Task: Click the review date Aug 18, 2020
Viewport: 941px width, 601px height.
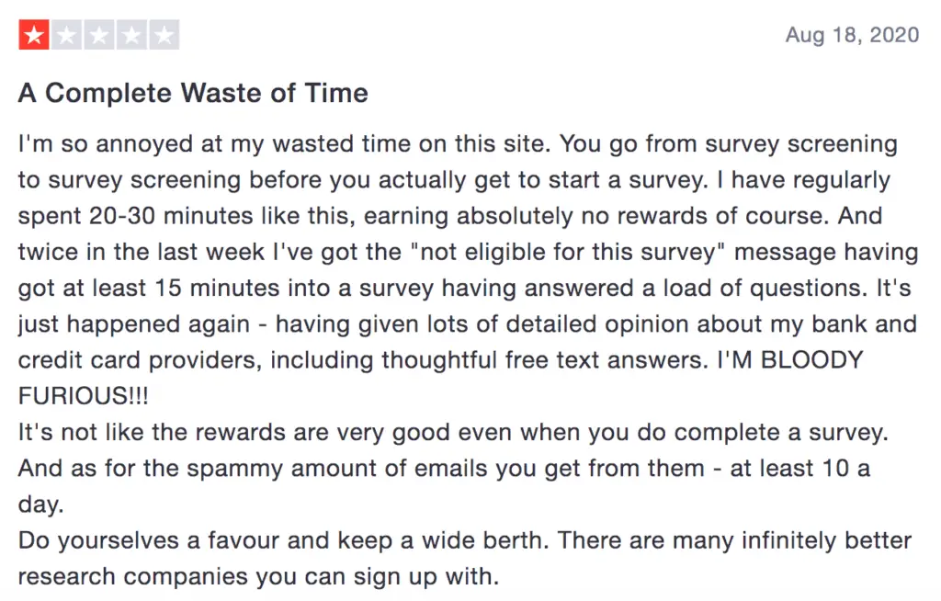Action: tap(852, 35)
